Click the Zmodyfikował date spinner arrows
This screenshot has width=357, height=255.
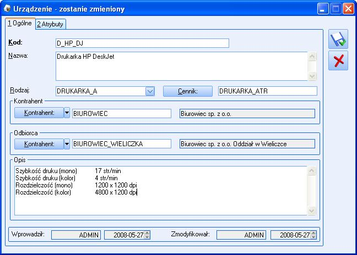pos(313,235)
